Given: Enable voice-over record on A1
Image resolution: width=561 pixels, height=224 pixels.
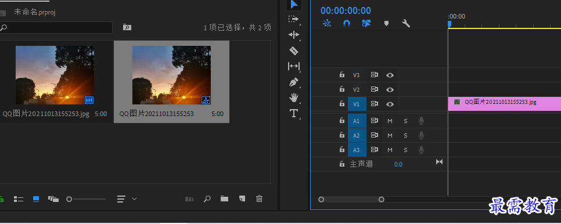Looking at the screenshot, I should click(422, 121).
